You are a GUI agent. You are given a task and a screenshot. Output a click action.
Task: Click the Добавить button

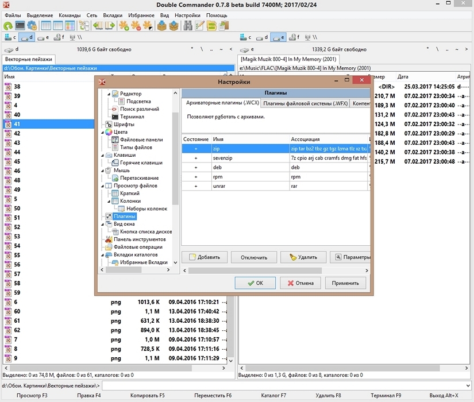(205, 257)
